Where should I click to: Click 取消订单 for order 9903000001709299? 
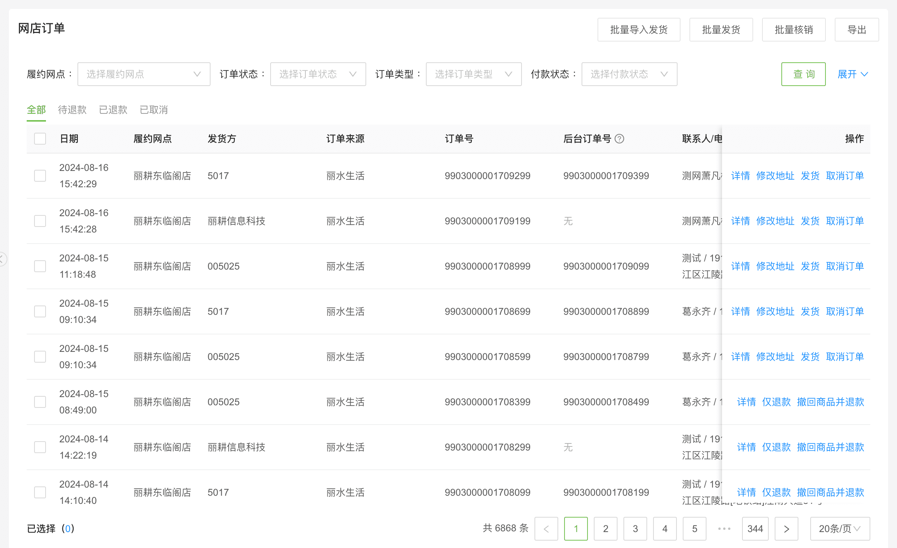point(845,176)
